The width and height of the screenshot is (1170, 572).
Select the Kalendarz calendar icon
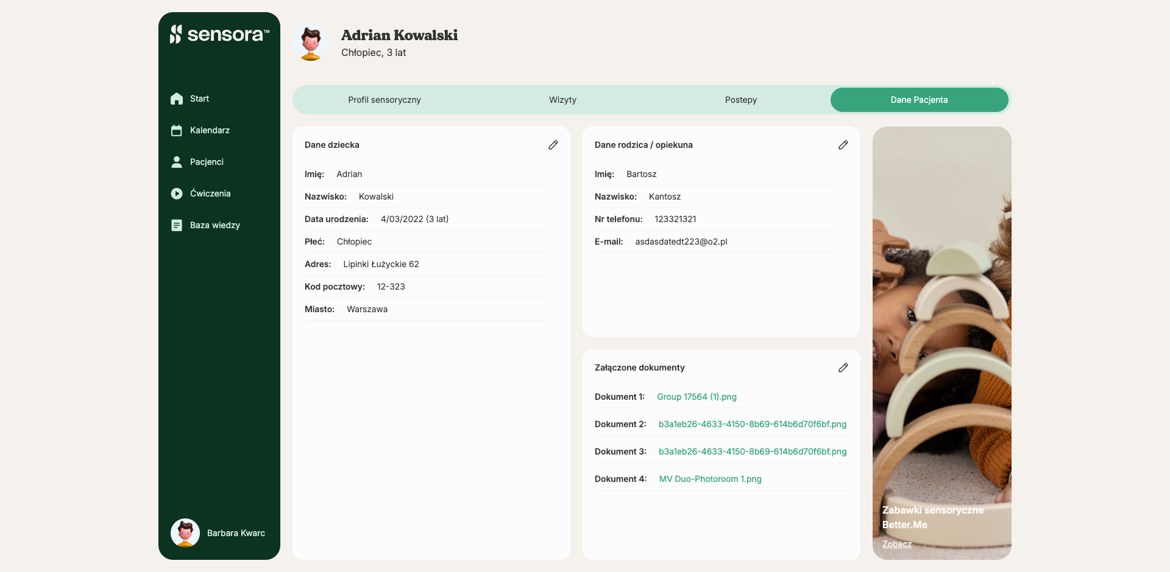click(x=177, y=130)
